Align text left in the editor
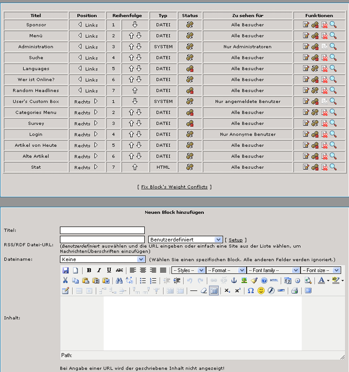This screenshot has height=372, width=349. [133, 270]
